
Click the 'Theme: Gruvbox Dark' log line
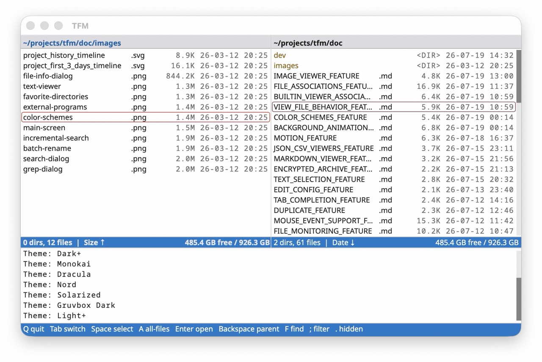(69, 305)
